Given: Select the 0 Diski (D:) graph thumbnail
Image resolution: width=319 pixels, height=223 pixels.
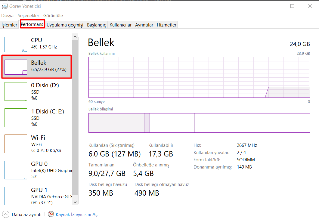Looking at the screenshot, I should [16, 91].
